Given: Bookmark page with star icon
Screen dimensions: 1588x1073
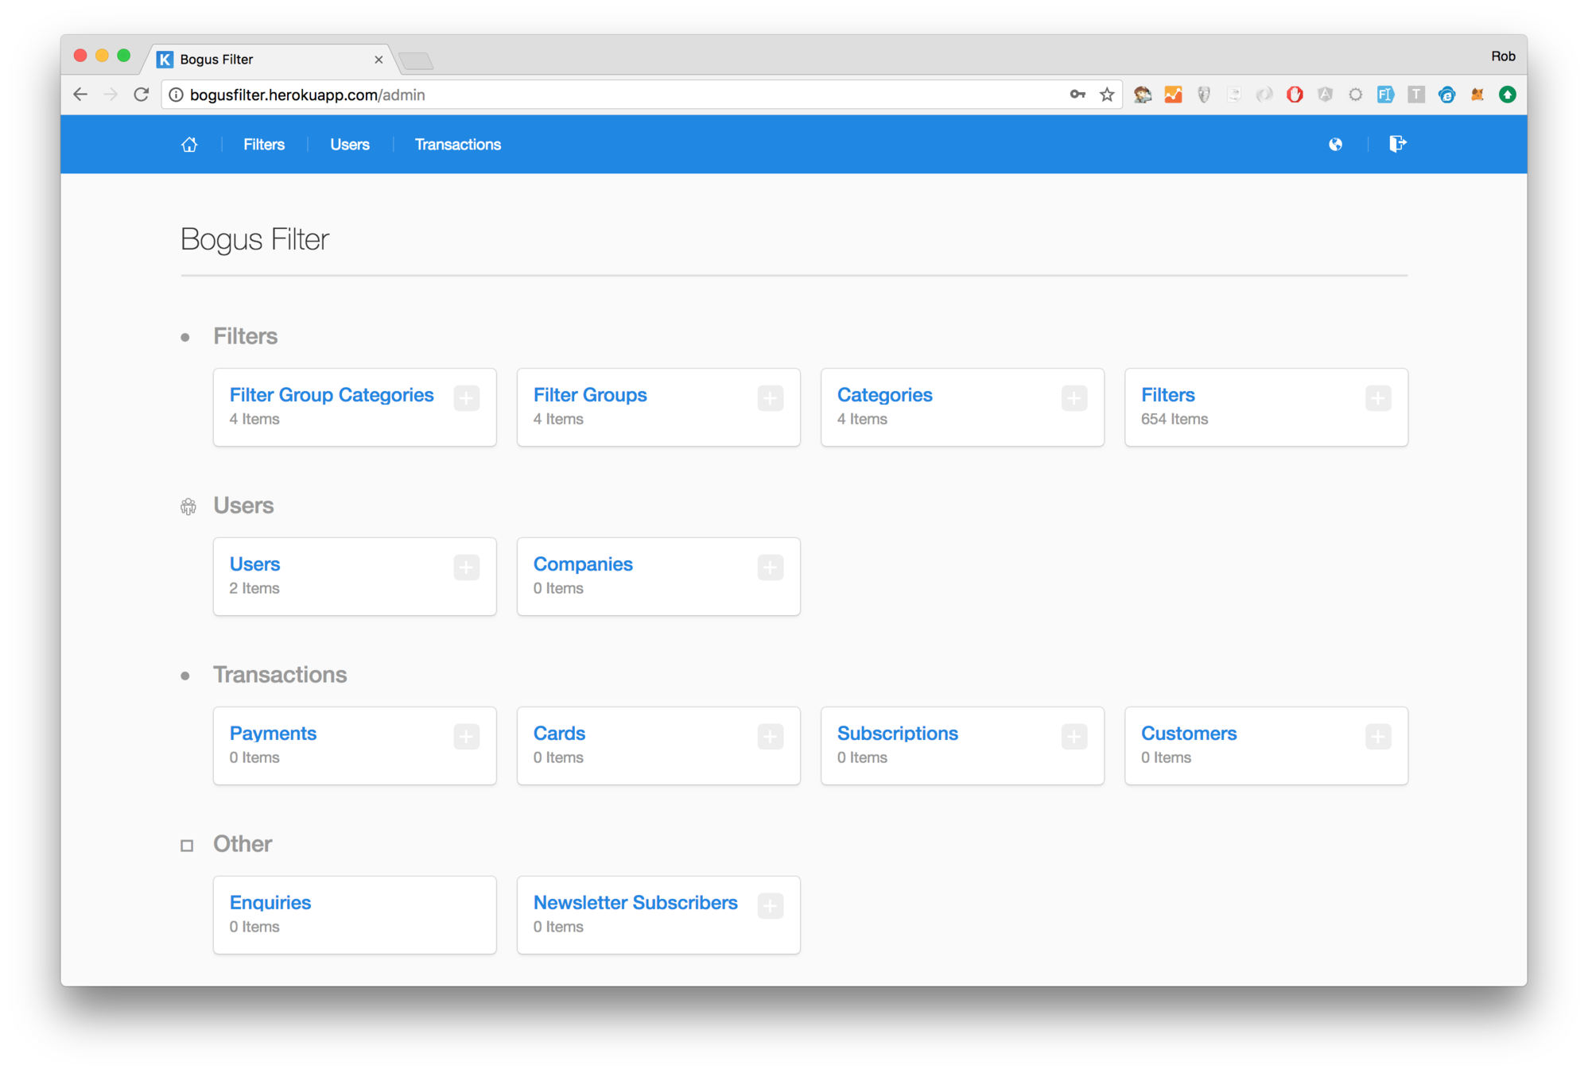Looking at the screenshot, I should point(1107,95).
